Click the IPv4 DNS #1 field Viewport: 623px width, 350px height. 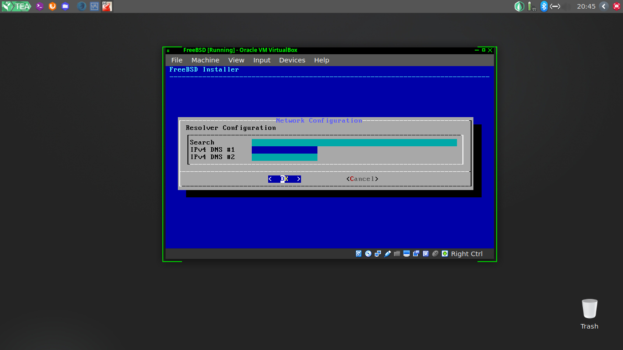285,150
